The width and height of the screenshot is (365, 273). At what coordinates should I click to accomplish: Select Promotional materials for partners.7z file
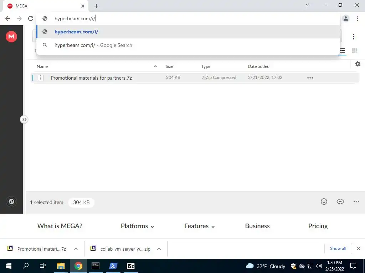coord(91,78)
